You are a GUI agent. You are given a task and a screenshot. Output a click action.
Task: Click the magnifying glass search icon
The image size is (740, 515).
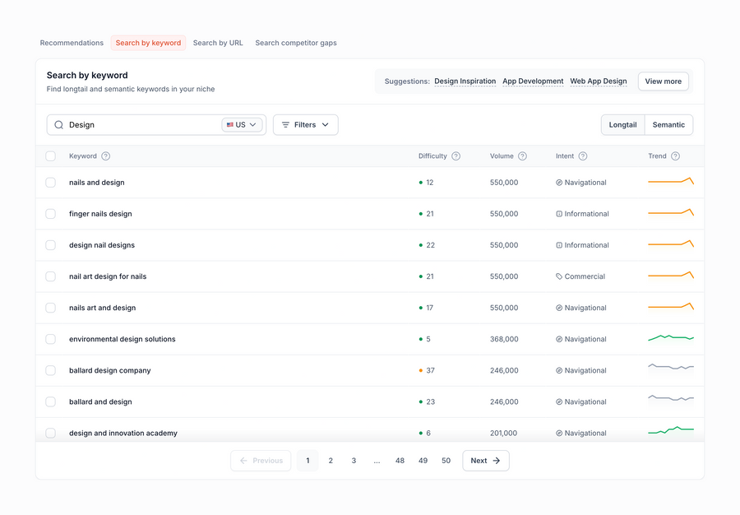[58, 124]
